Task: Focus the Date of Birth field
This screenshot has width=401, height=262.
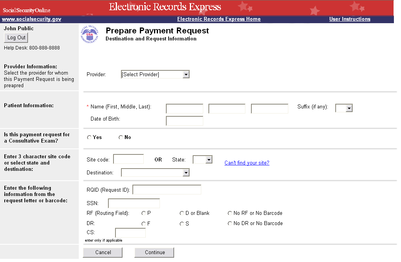Action: pos(184,121)
